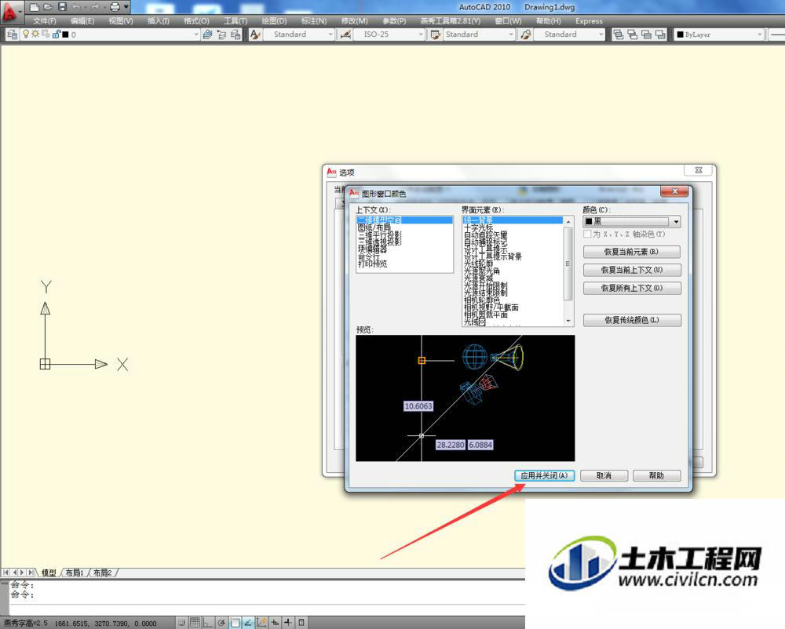The height and width of the screenshot is (629, 785).
Task: Click the Layer Previous icon
Action: tap(222, 35)
